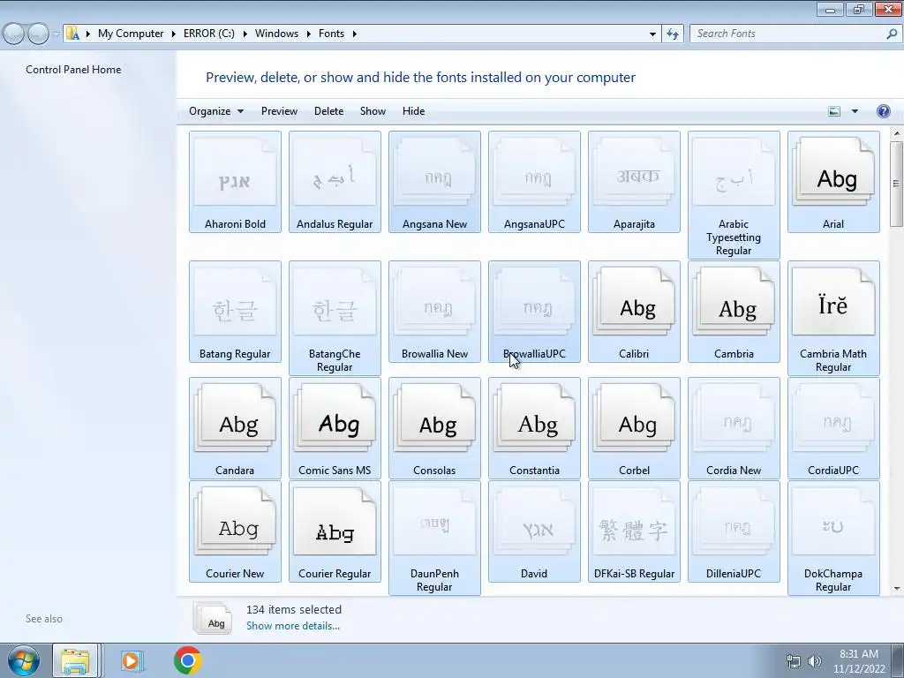Open the Windows Start button
The image size is (904, 678).
pyautogui.click(x=24, y=660)
